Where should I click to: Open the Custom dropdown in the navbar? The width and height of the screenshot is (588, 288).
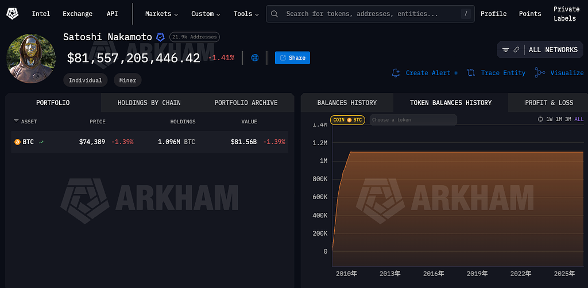click(x=206, y=14)
